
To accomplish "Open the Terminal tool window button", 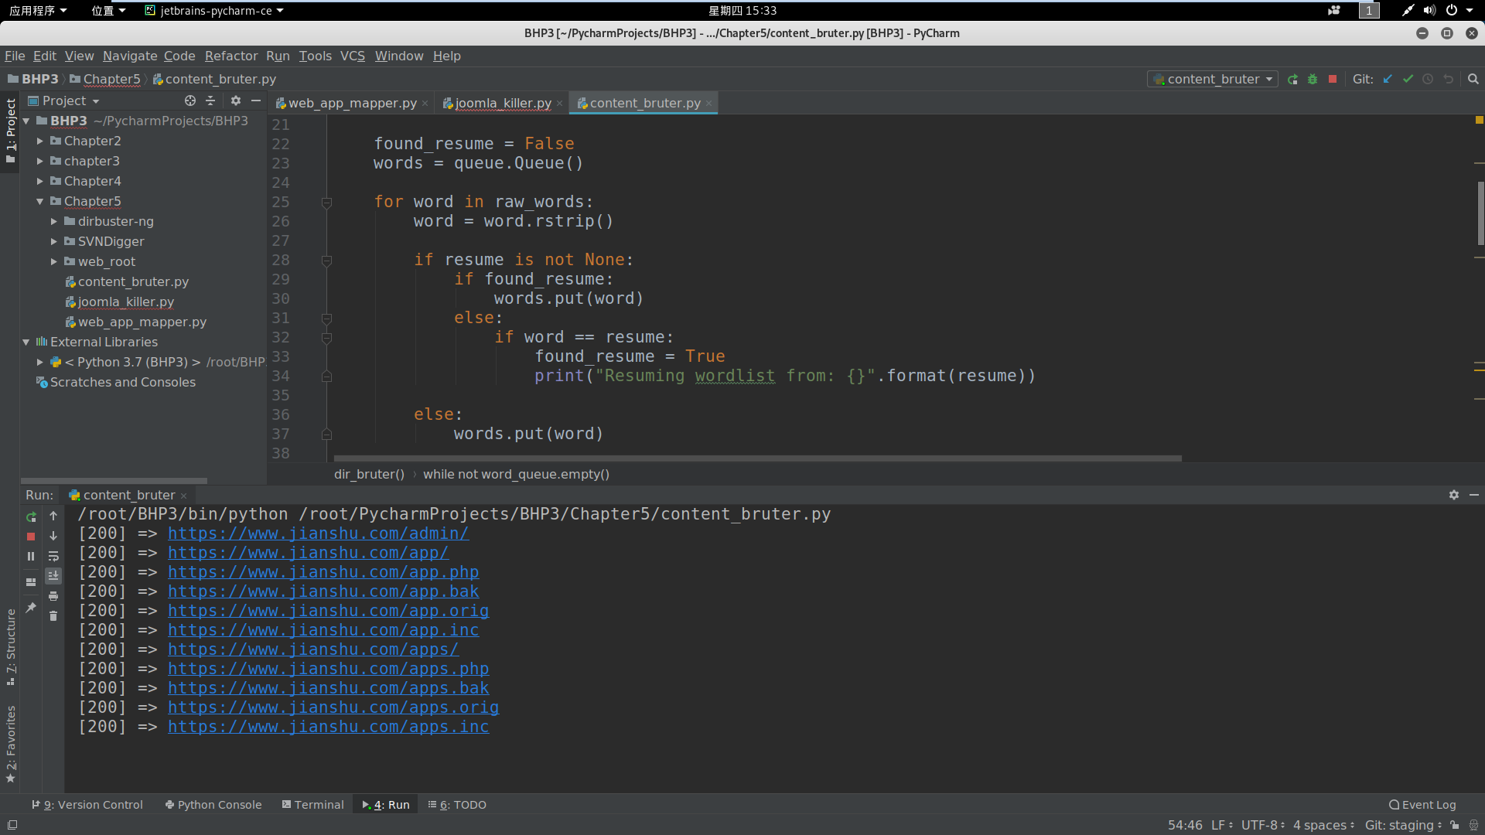I will pos(312,805).
